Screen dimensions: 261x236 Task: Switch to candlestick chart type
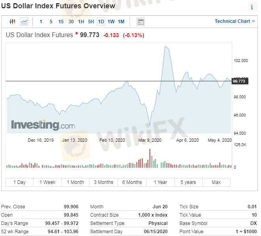(x=12, y=22)
